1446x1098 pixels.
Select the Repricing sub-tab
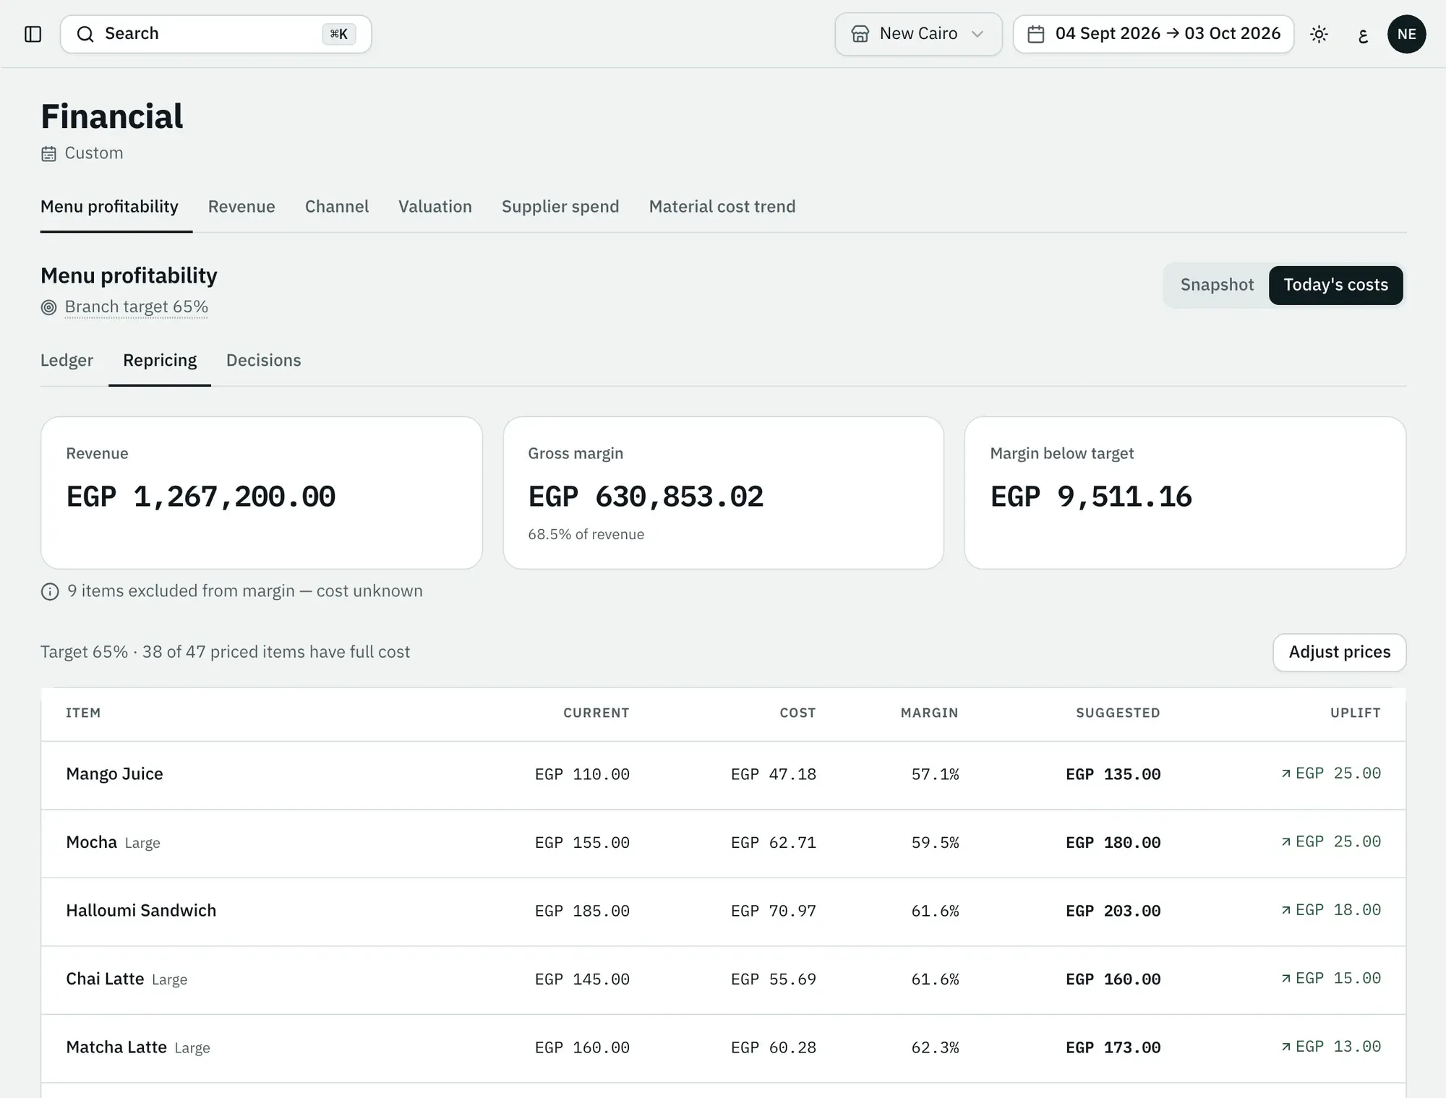pos(160,361)
